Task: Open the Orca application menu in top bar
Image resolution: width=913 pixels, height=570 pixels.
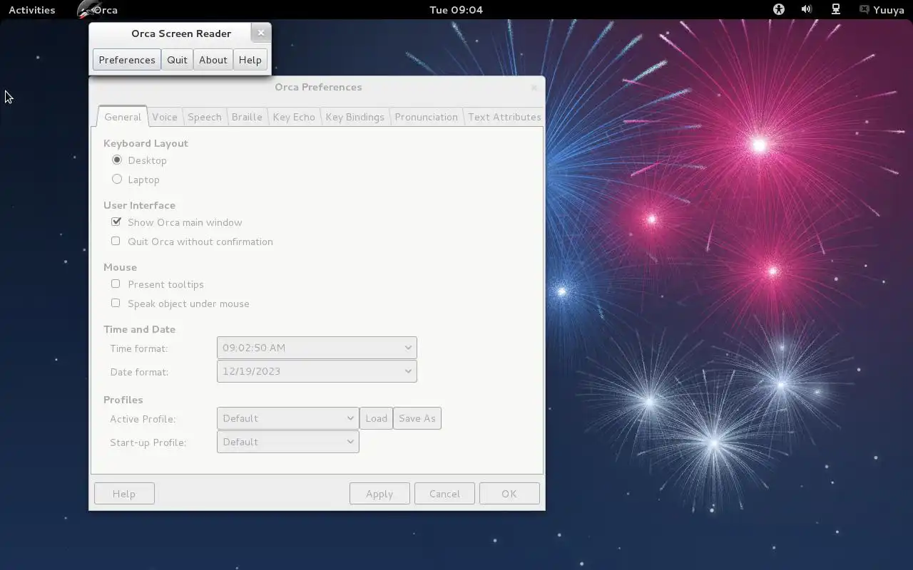Action: [98, 9]
